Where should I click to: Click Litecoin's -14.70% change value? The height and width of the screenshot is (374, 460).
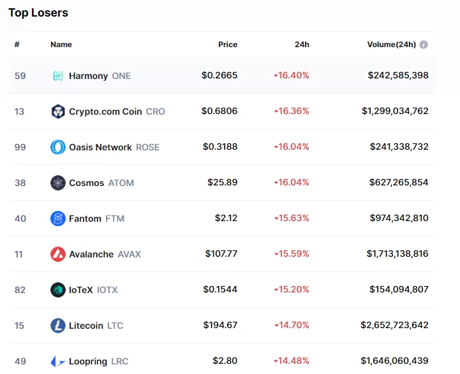point(292,326)
